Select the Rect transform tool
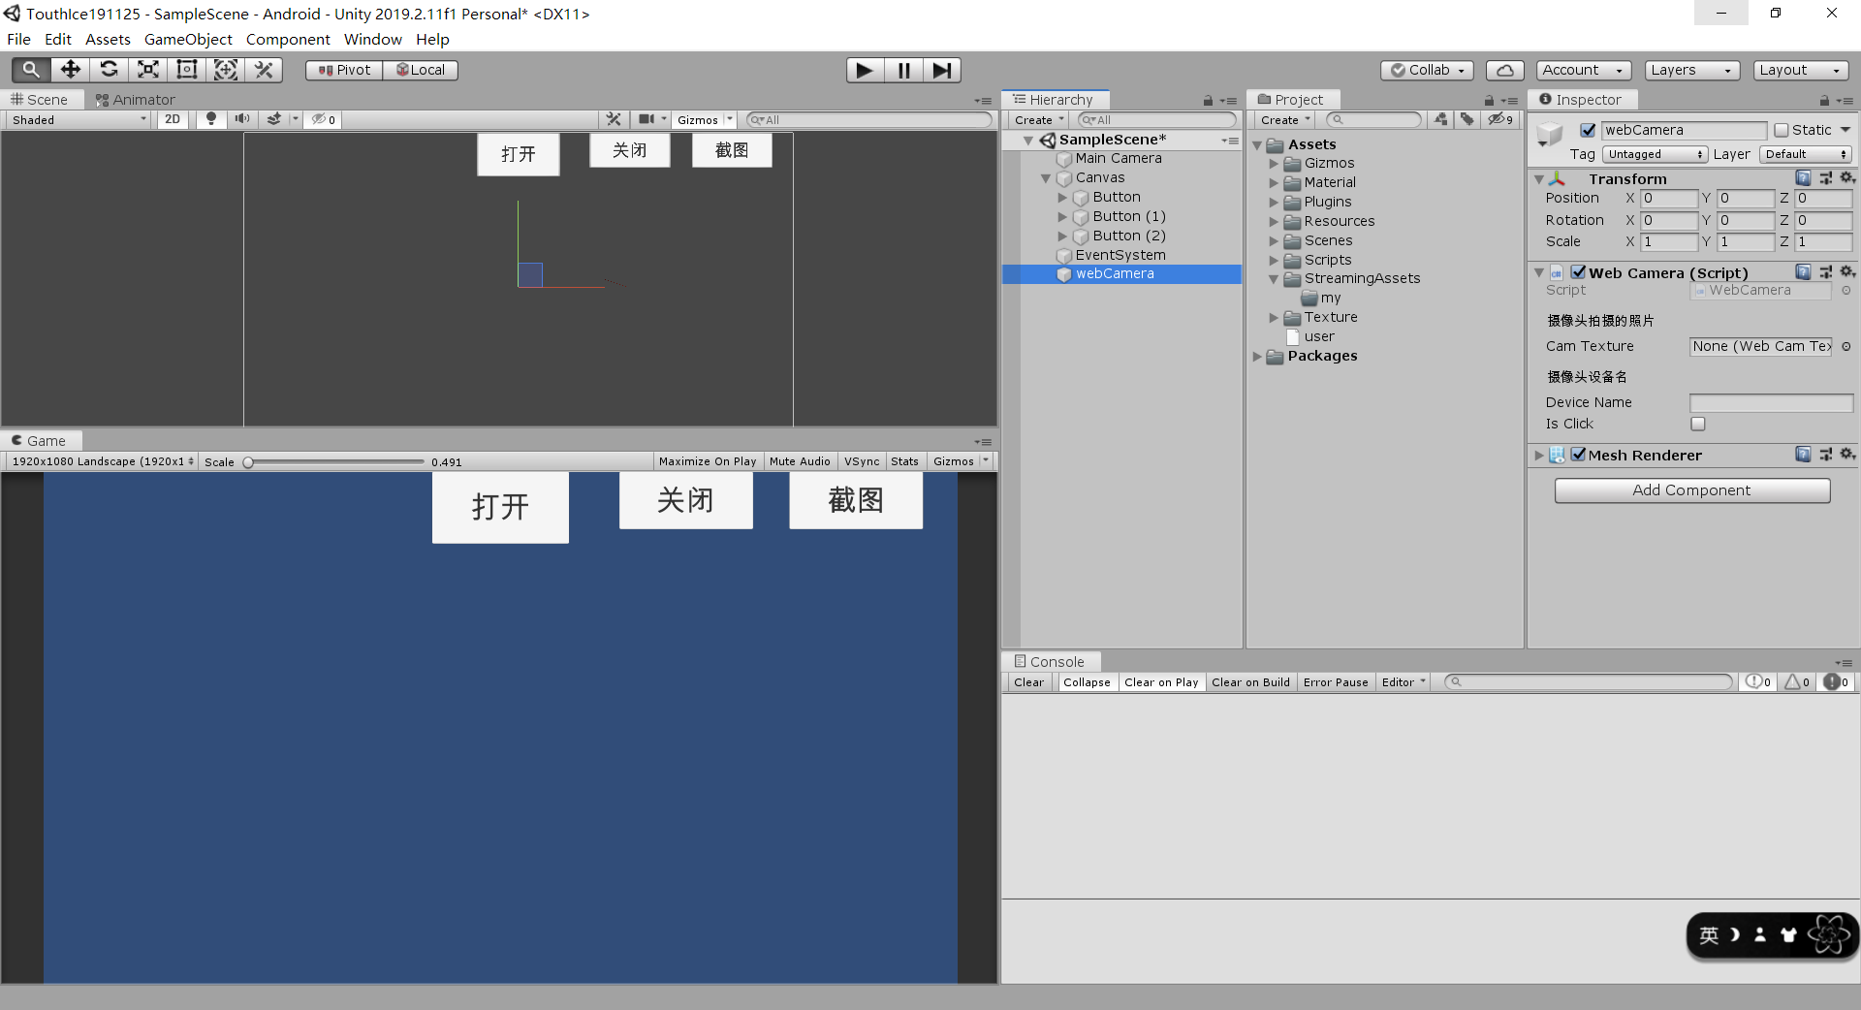The width and height of the screenshot is (1861, 1010). (186, 70)
